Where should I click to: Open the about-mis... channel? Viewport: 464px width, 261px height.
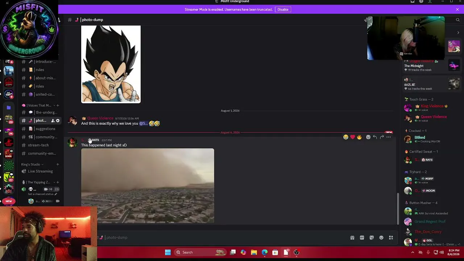[x=41, y=78]
